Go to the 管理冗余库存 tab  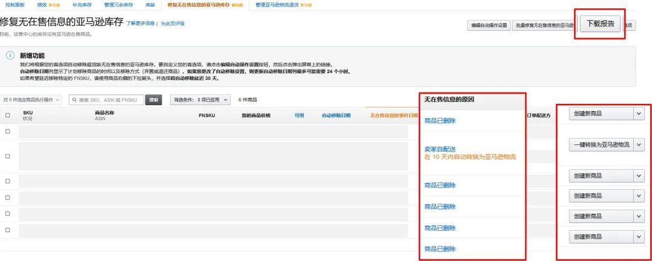click(x=119, y=5)
